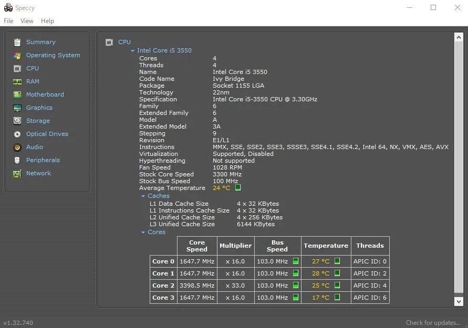Click version text v1.32.740
Image resolution: width=468 pixels, height=328 pixels.
(x=18, y=323)
